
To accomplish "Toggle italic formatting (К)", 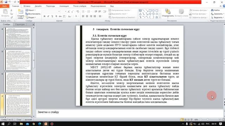I will [x=49, y=16].
